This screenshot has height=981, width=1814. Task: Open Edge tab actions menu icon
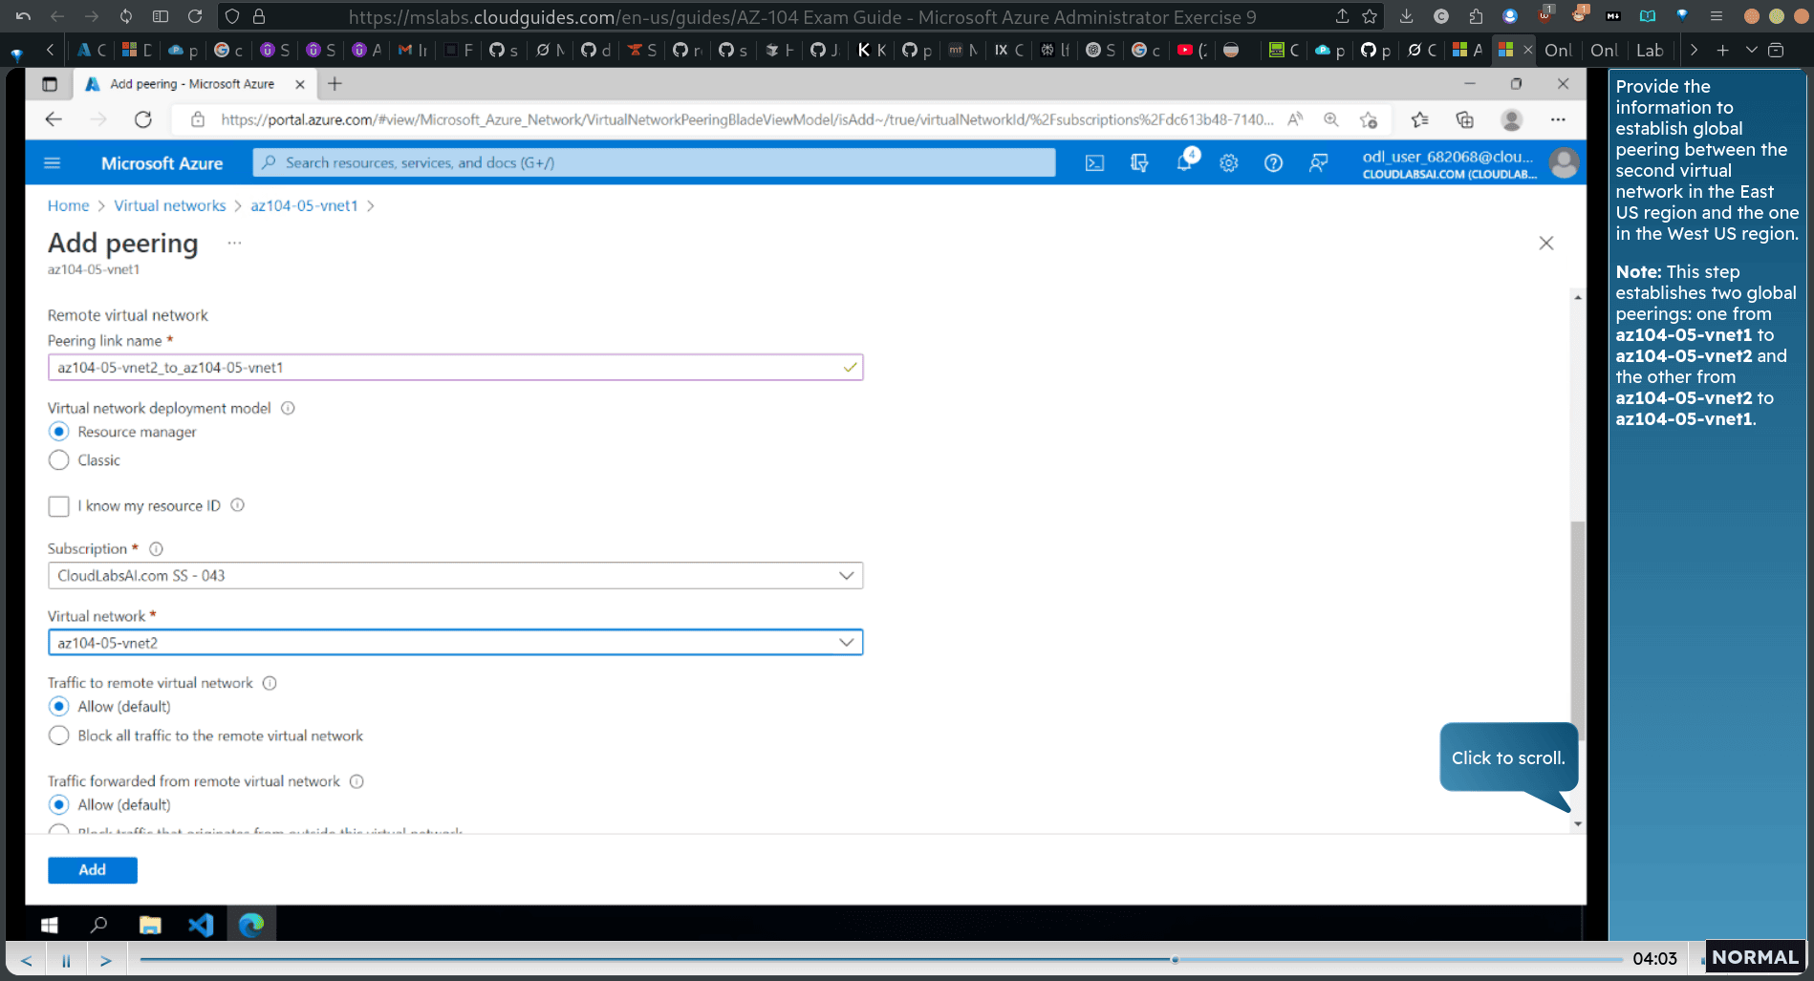[50, 84]
